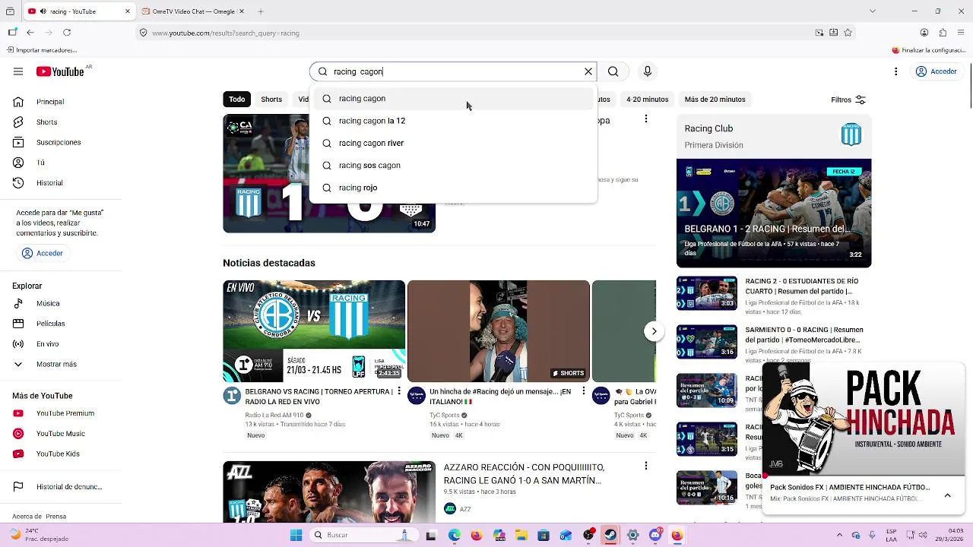Open a new browser tab
The height and width of the screenshot is (547, 973).
[261, 11]
